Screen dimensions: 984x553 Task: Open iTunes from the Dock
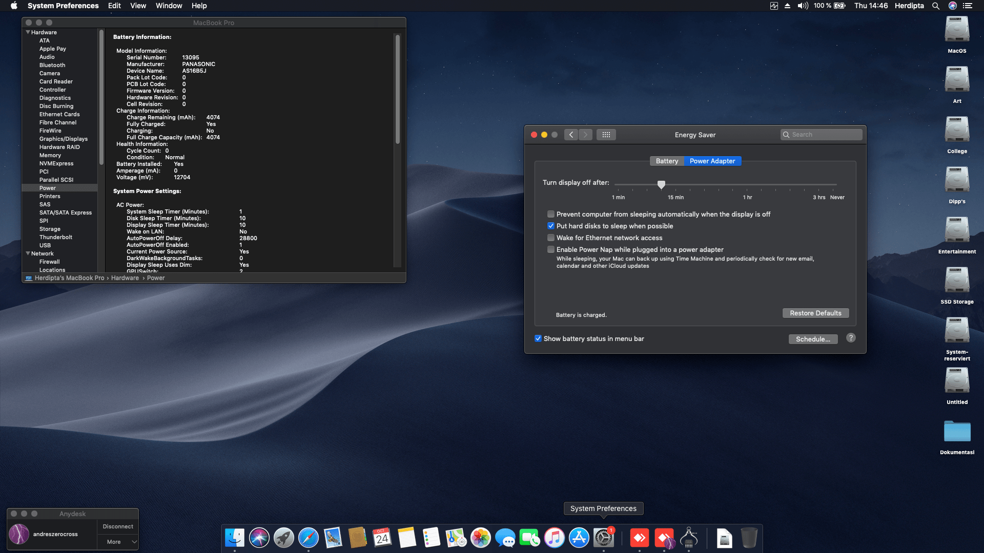click(554, 538)
